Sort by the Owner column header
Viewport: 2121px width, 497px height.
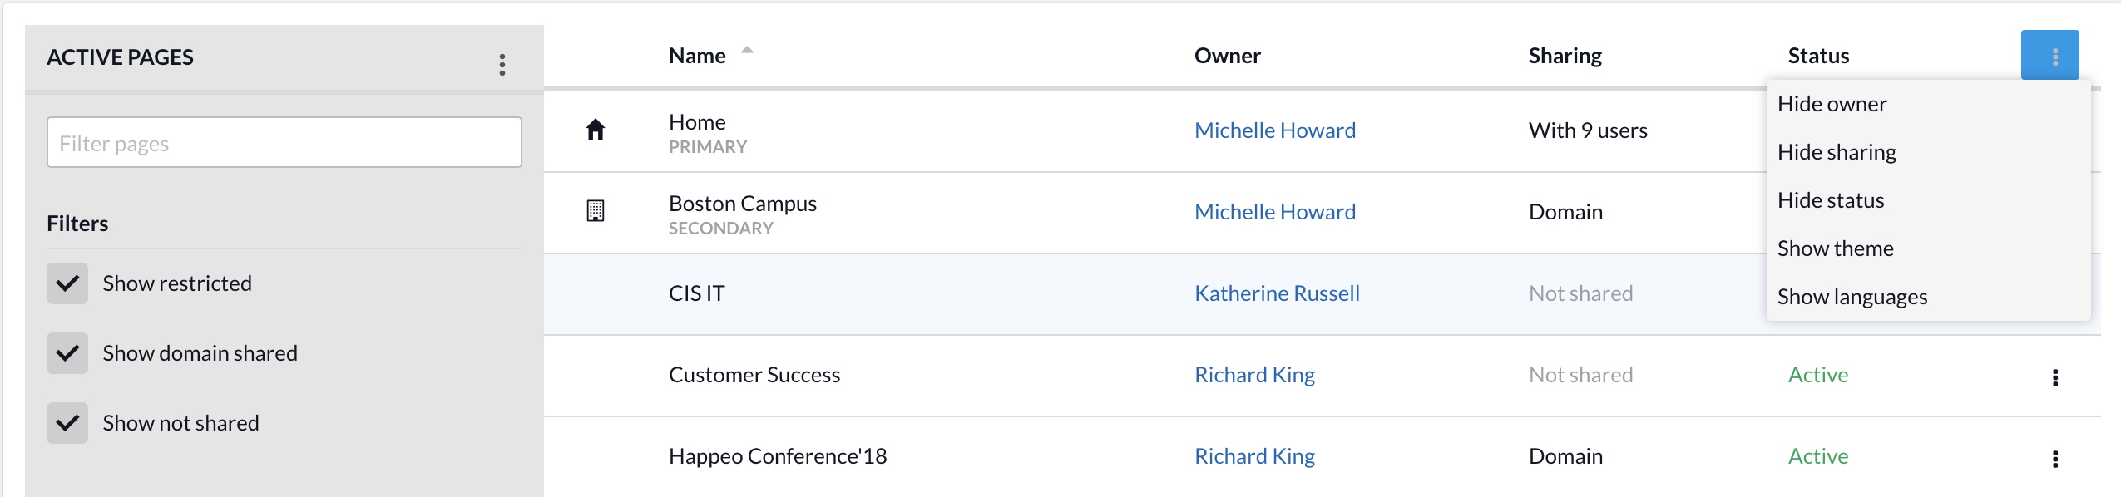[1227, 56]
